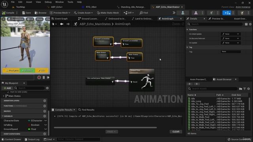The image size is (253, 142).
Task: Open the viewport Perspective menu
Action: point(16,19)
